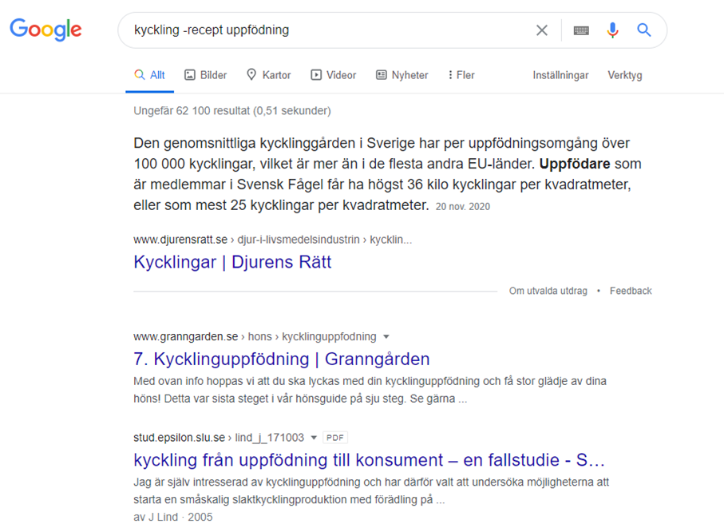Viewport: 724px width, 528px height.
Task: Click the 'av J Lind · 2005' text
Action: coord(173,517)
